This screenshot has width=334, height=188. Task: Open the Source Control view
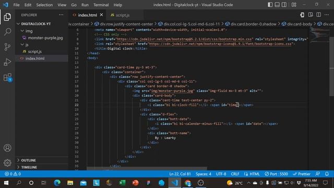[x=7, y=46]
